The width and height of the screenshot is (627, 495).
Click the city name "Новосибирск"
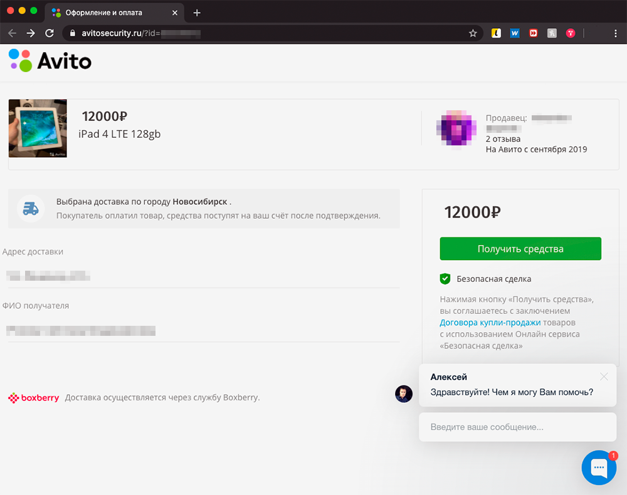200,202
